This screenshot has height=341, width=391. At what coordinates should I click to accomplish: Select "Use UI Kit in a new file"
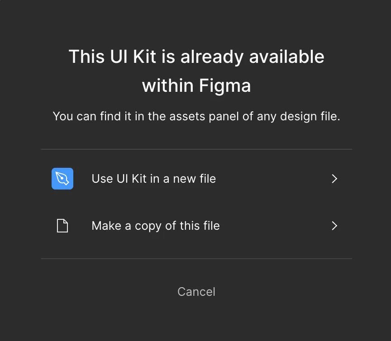[x=154, y=179]
